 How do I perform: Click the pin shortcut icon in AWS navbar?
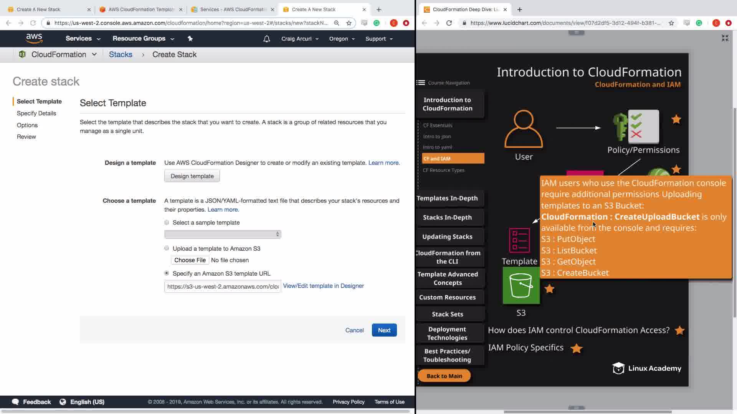coord(190,38)
